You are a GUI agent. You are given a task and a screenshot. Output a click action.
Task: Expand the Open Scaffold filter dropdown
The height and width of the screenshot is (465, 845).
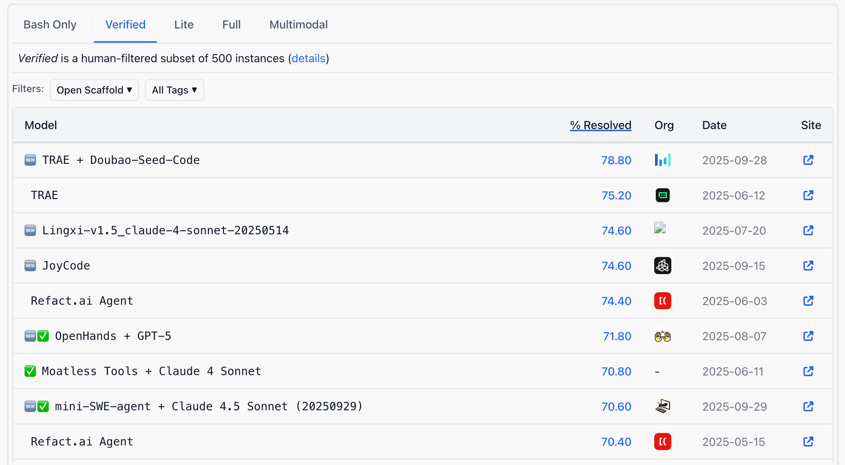tap(94, 90)
